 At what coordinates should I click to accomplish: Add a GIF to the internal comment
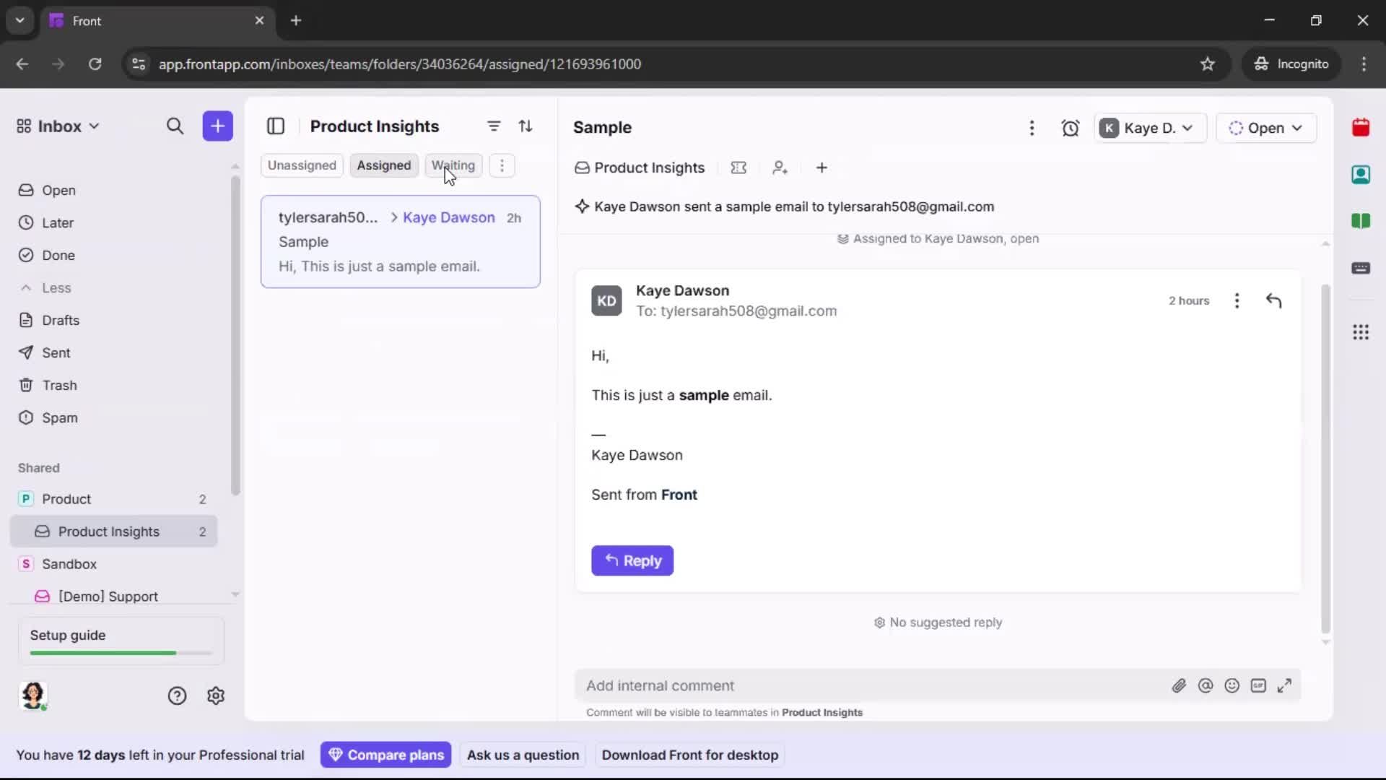pos(1259,685)
